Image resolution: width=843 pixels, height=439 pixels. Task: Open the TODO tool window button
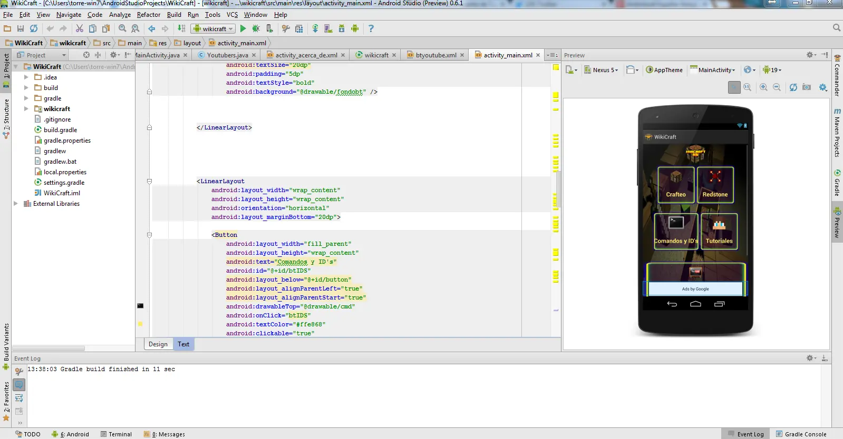click(27, 434)
